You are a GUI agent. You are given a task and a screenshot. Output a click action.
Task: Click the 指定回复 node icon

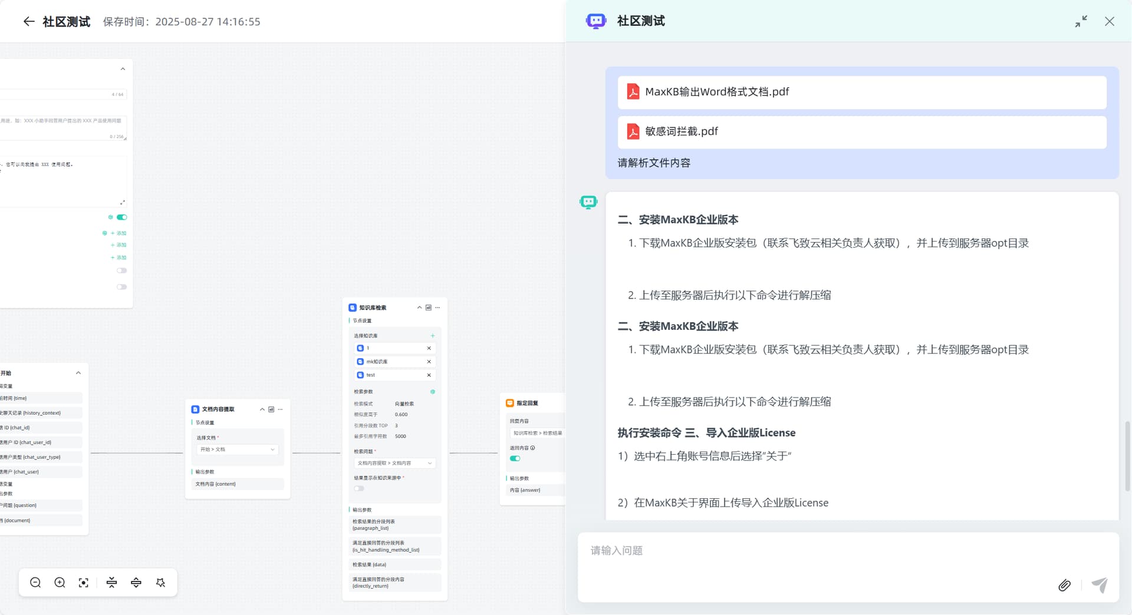coord(510,403)
